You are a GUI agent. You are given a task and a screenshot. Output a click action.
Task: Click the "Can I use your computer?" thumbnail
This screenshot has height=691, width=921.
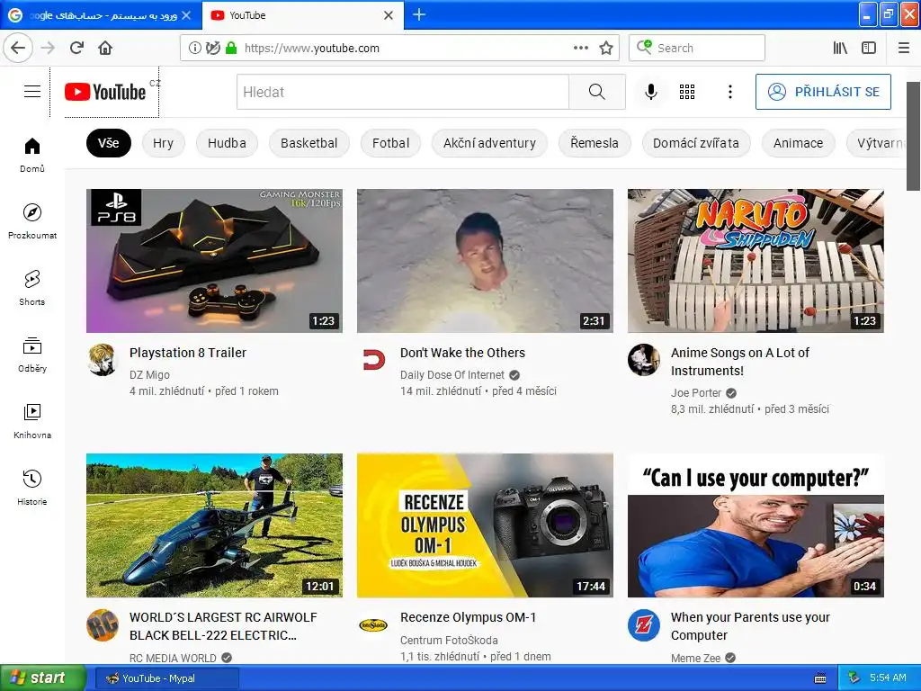[x=756, y=525]
